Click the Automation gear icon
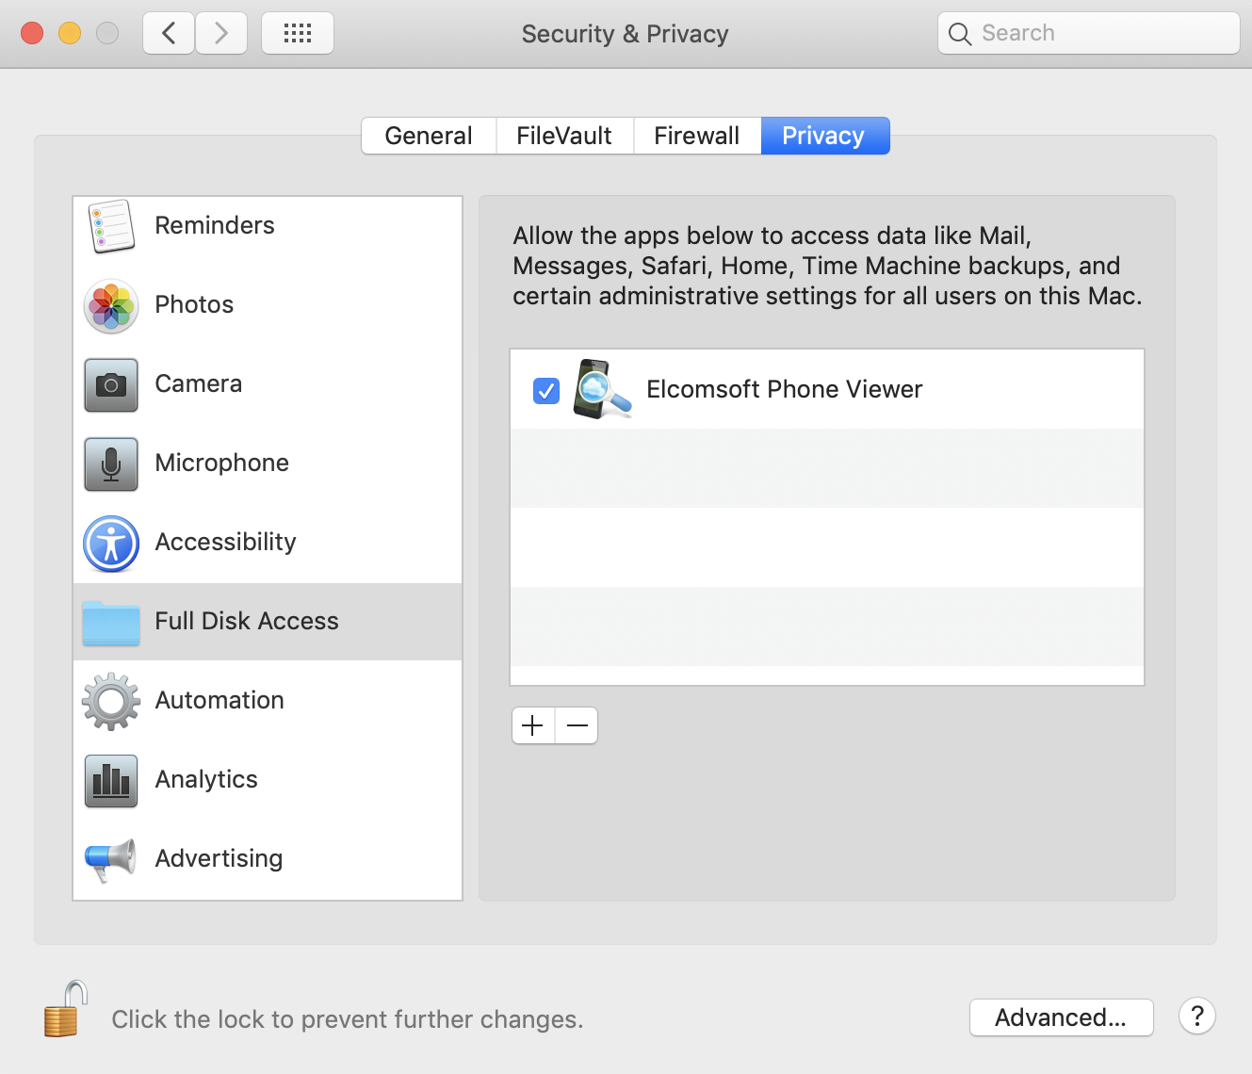This screenshot has height=1074, width=1252. click(110, 701)
